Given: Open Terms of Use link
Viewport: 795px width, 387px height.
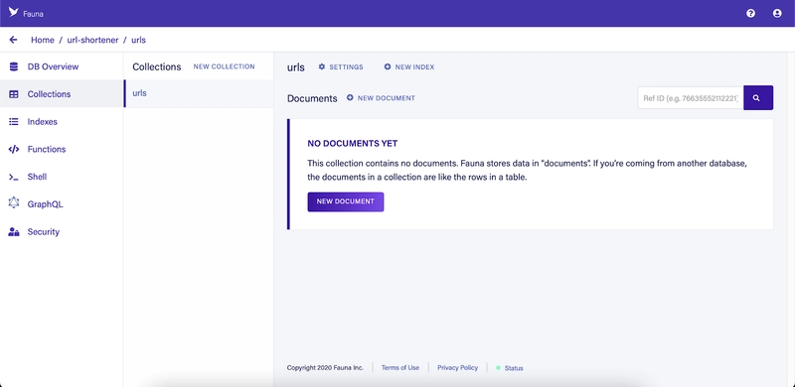Looking at the screenshot, I should click(x=400, y=368).
